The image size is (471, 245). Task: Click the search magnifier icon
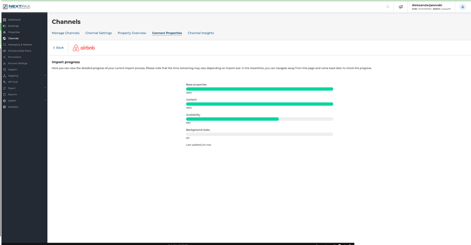388,7
